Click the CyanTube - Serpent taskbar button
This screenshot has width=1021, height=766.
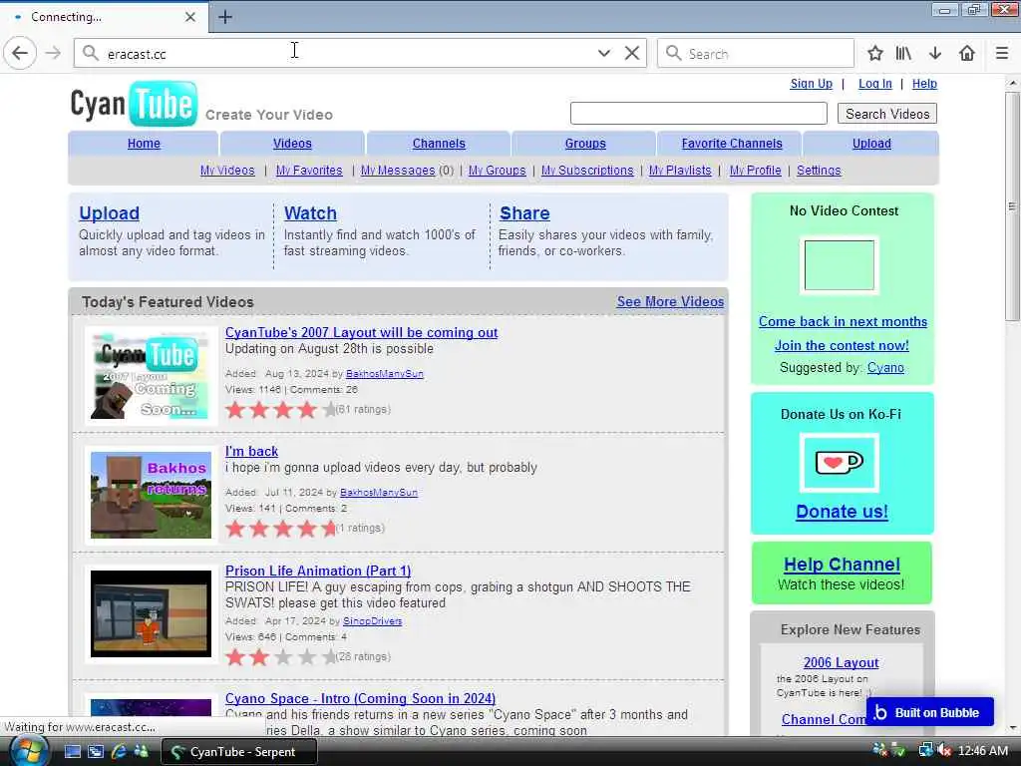click(x=239, y=752)
